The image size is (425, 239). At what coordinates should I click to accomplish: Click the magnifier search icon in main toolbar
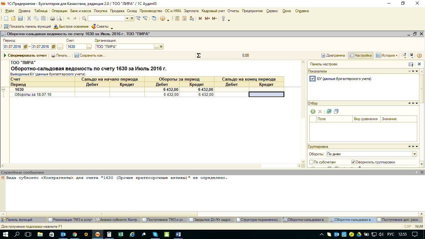tap(84, 18)
